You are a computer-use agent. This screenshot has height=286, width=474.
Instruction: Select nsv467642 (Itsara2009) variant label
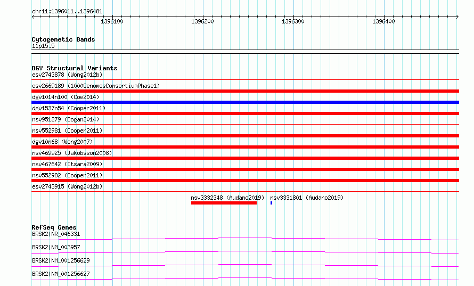click(x=67, y=164)
